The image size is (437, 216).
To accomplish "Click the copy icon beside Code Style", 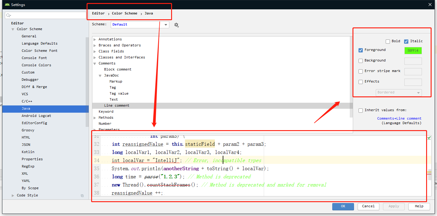I will click(x=82, y=196).
